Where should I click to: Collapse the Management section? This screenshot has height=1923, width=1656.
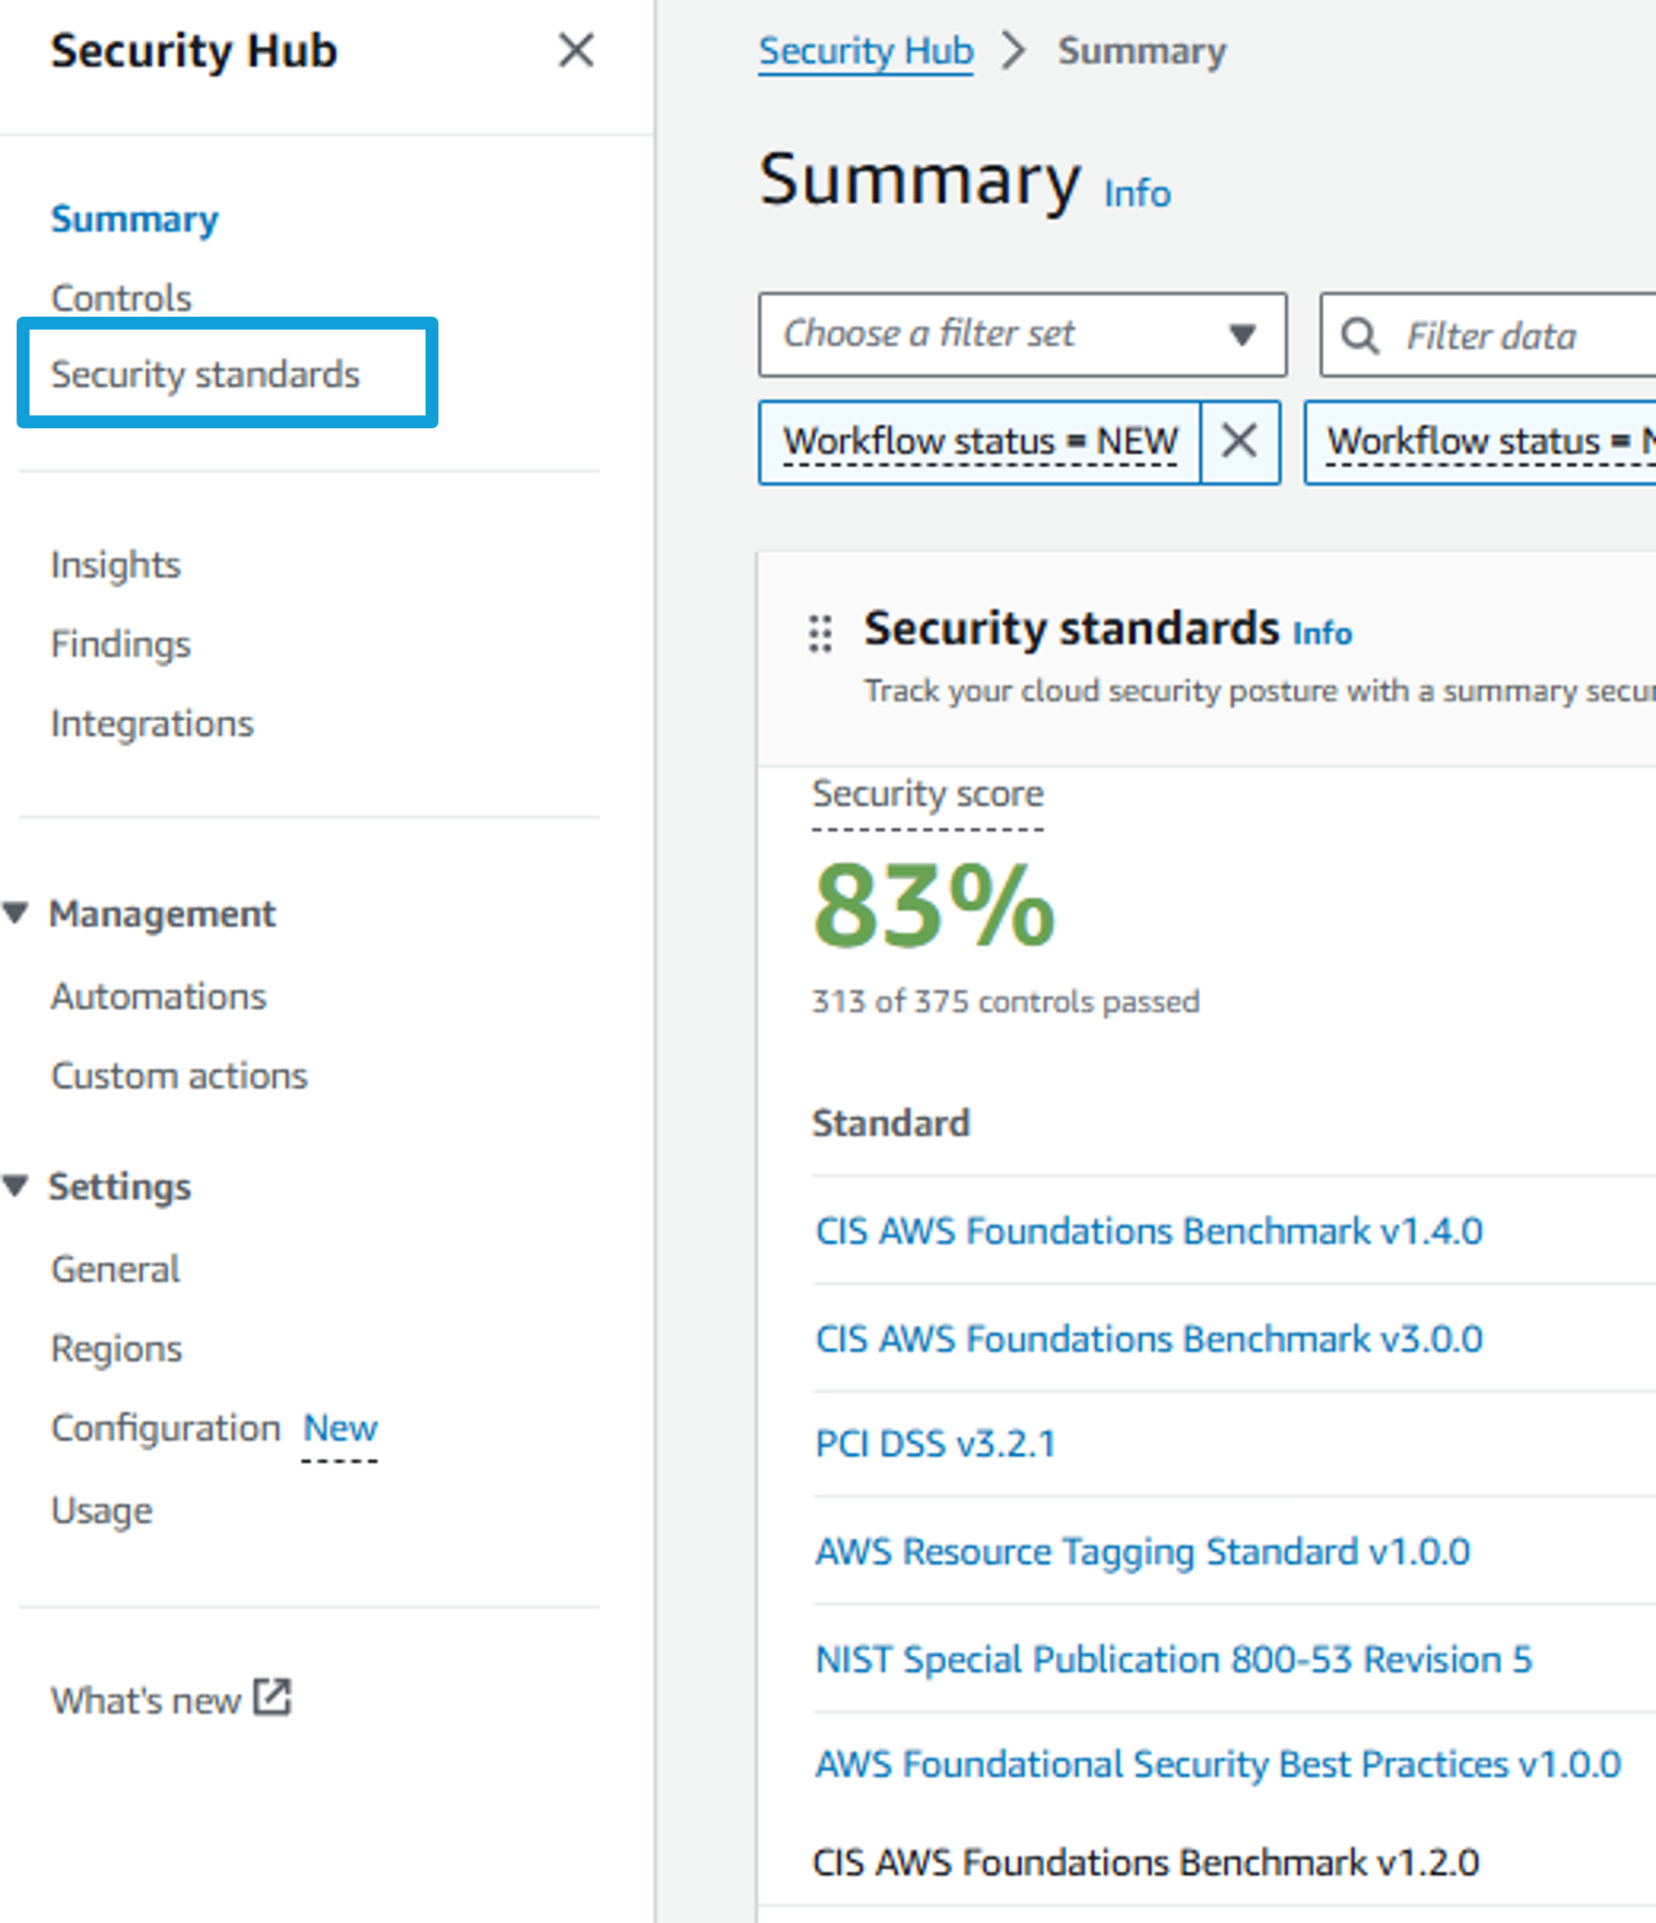tap(16, 913)
